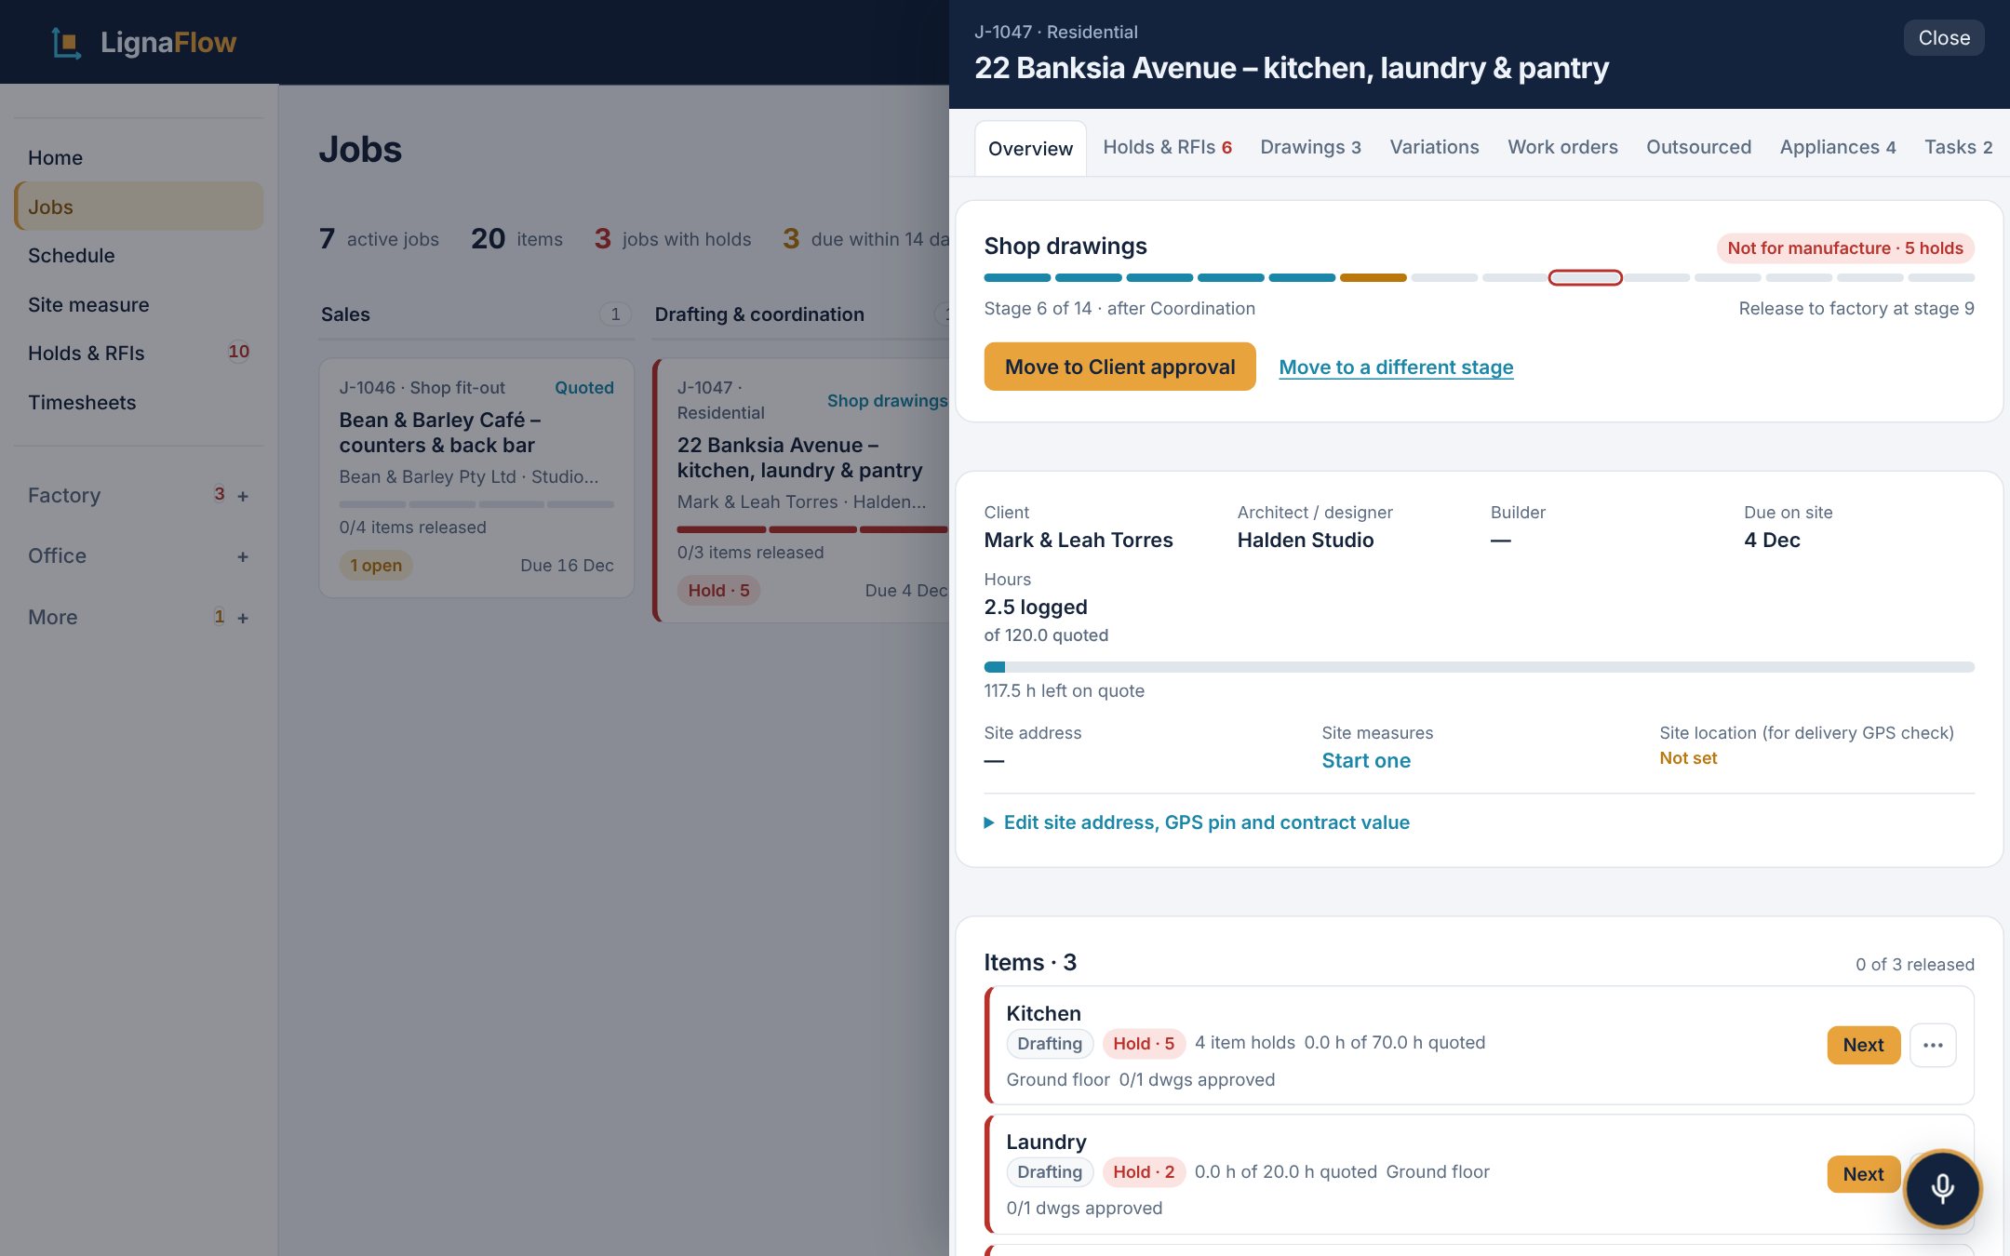Go to the Work orders tab
This screenshot has width=2010, height=1256.
coord(1562,147)
